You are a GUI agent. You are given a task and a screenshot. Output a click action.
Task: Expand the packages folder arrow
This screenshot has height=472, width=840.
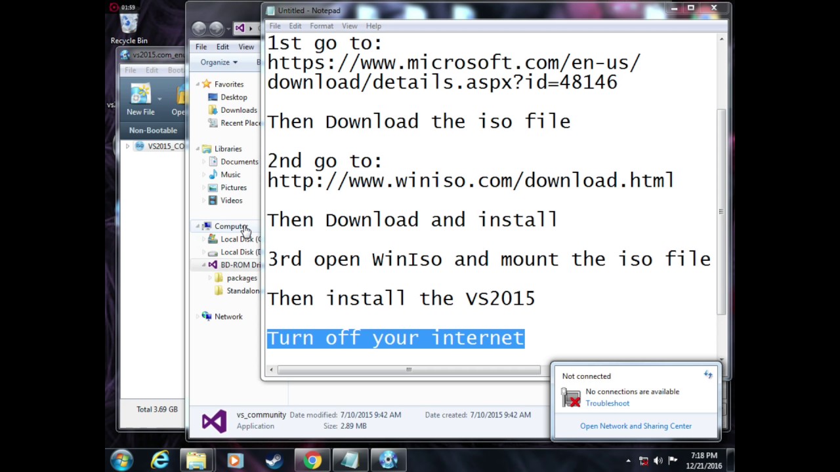(210, 278)
